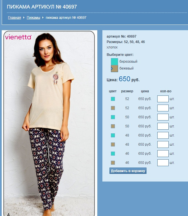Focus quantity field for turquoise size 52
This screenshot has width=188, height=216.
point(163,99)
